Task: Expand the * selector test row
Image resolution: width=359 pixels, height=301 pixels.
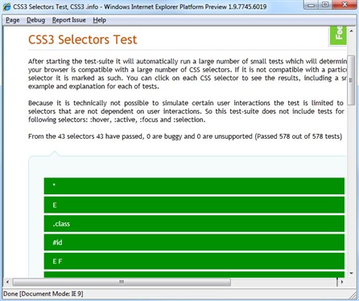Action: [x=194, y=186]
